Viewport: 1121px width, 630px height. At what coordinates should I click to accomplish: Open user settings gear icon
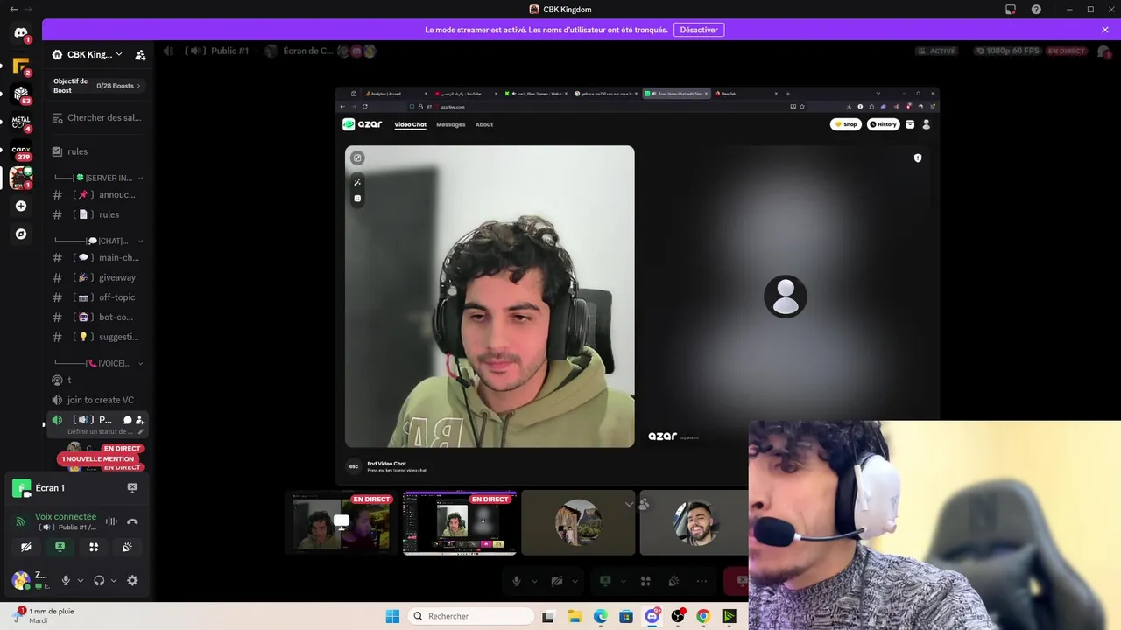[132, 580]
